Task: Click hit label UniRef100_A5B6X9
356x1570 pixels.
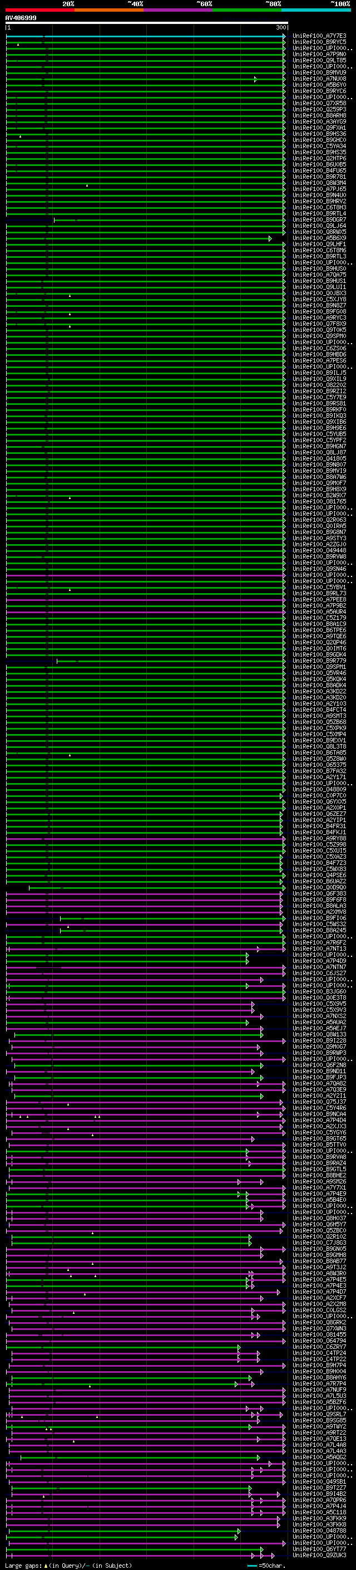Action: click(319, 238)
